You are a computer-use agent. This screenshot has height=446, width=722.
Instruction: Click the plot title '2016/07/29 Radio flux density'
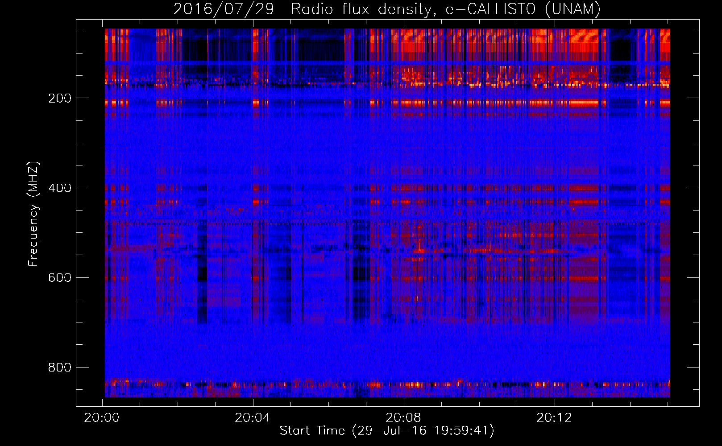click(x=387, y=9)
